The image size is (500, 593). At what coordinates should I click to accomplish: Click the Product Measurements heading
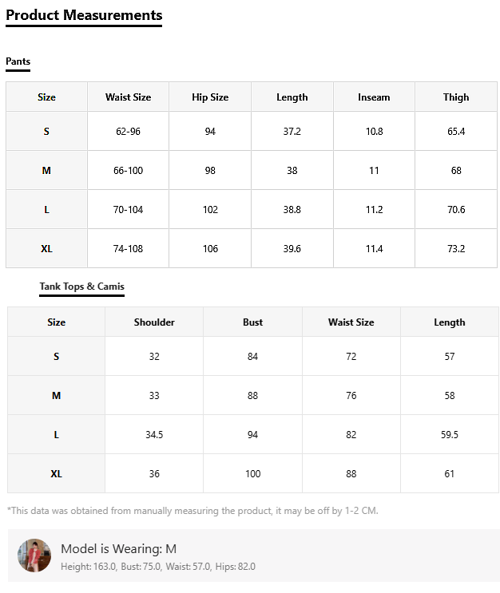coord(84,15)
